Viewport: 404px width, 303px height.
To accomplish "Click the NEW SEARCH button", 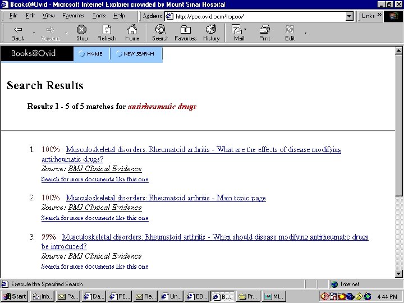I will tap(136, 54).
